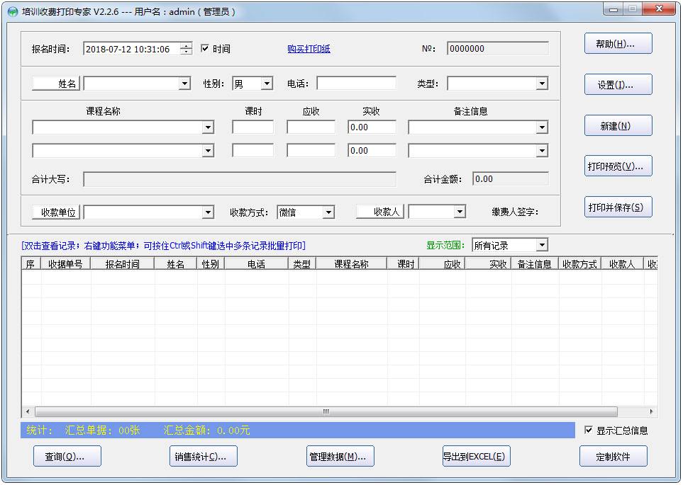Viewport: 683px width, 485px height.
Task: Click the horizontal scrollbar thumb
Action: (x=326, y=411)
